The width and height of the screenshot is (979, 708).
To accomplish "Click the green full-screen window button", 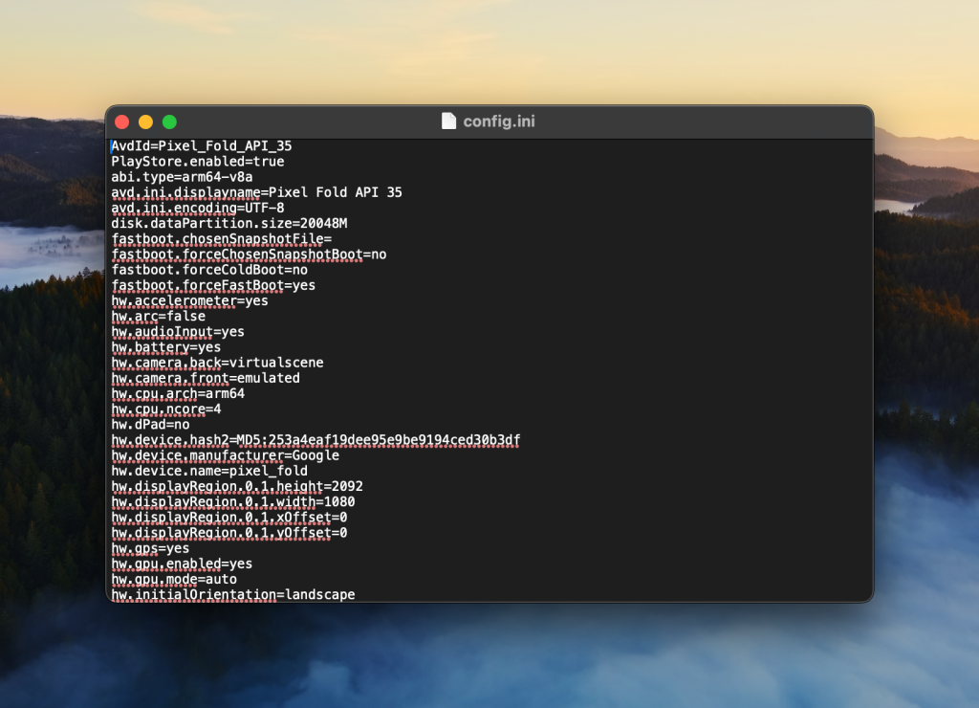I will click(x=170, y=122).
